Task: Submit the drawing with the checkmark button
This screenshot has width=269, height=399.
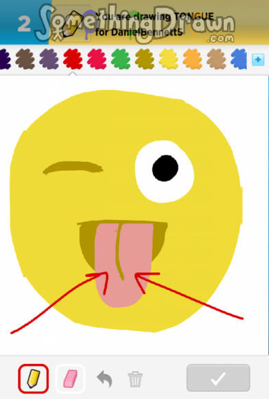Action: tap(218, 378)
